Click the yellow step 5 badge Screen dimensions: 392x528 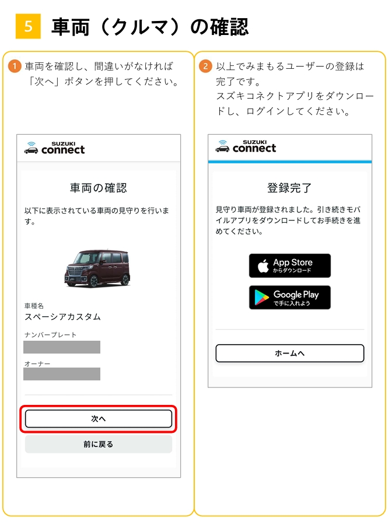[x=28, y=26]
